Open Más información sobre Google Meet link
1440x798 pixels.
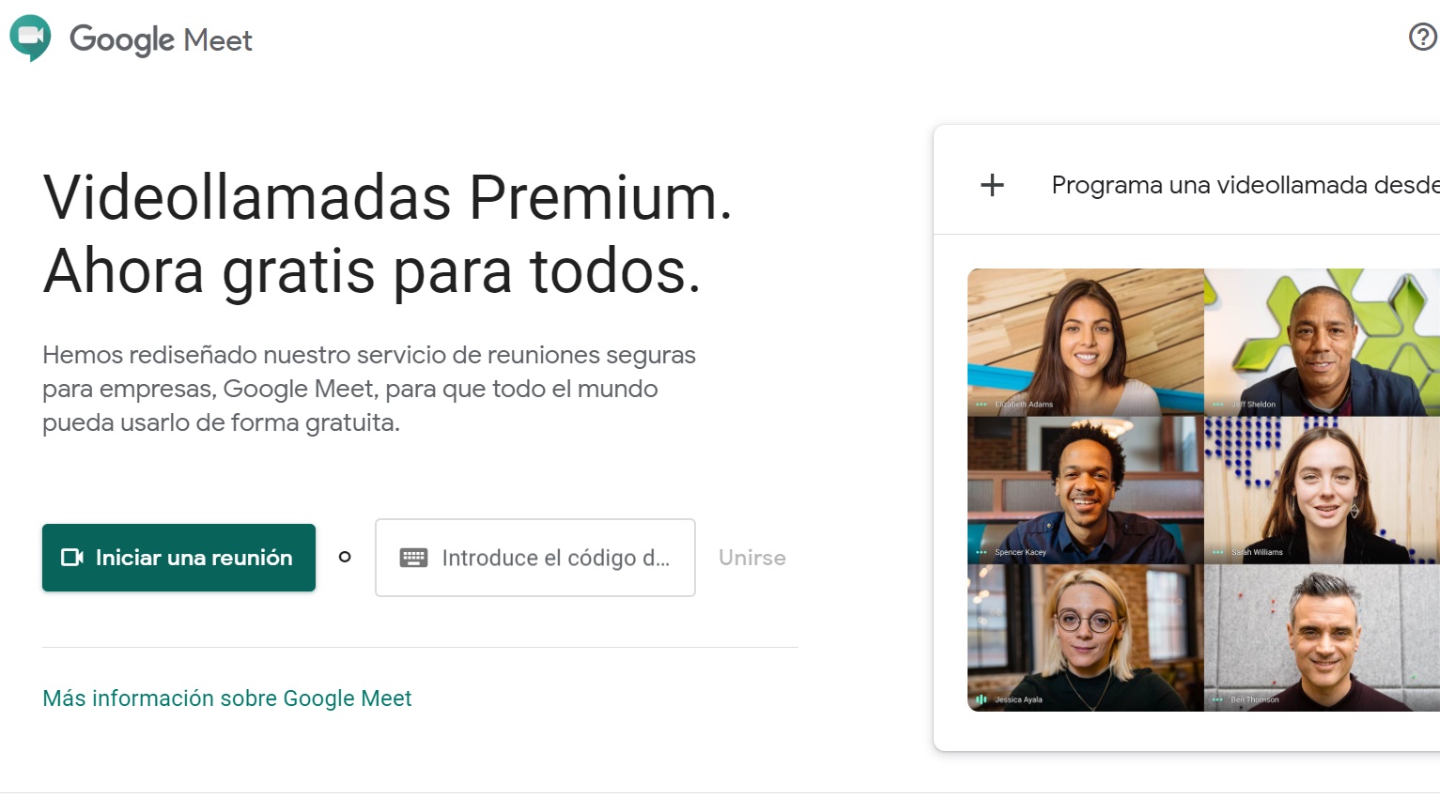coord(227,698)
